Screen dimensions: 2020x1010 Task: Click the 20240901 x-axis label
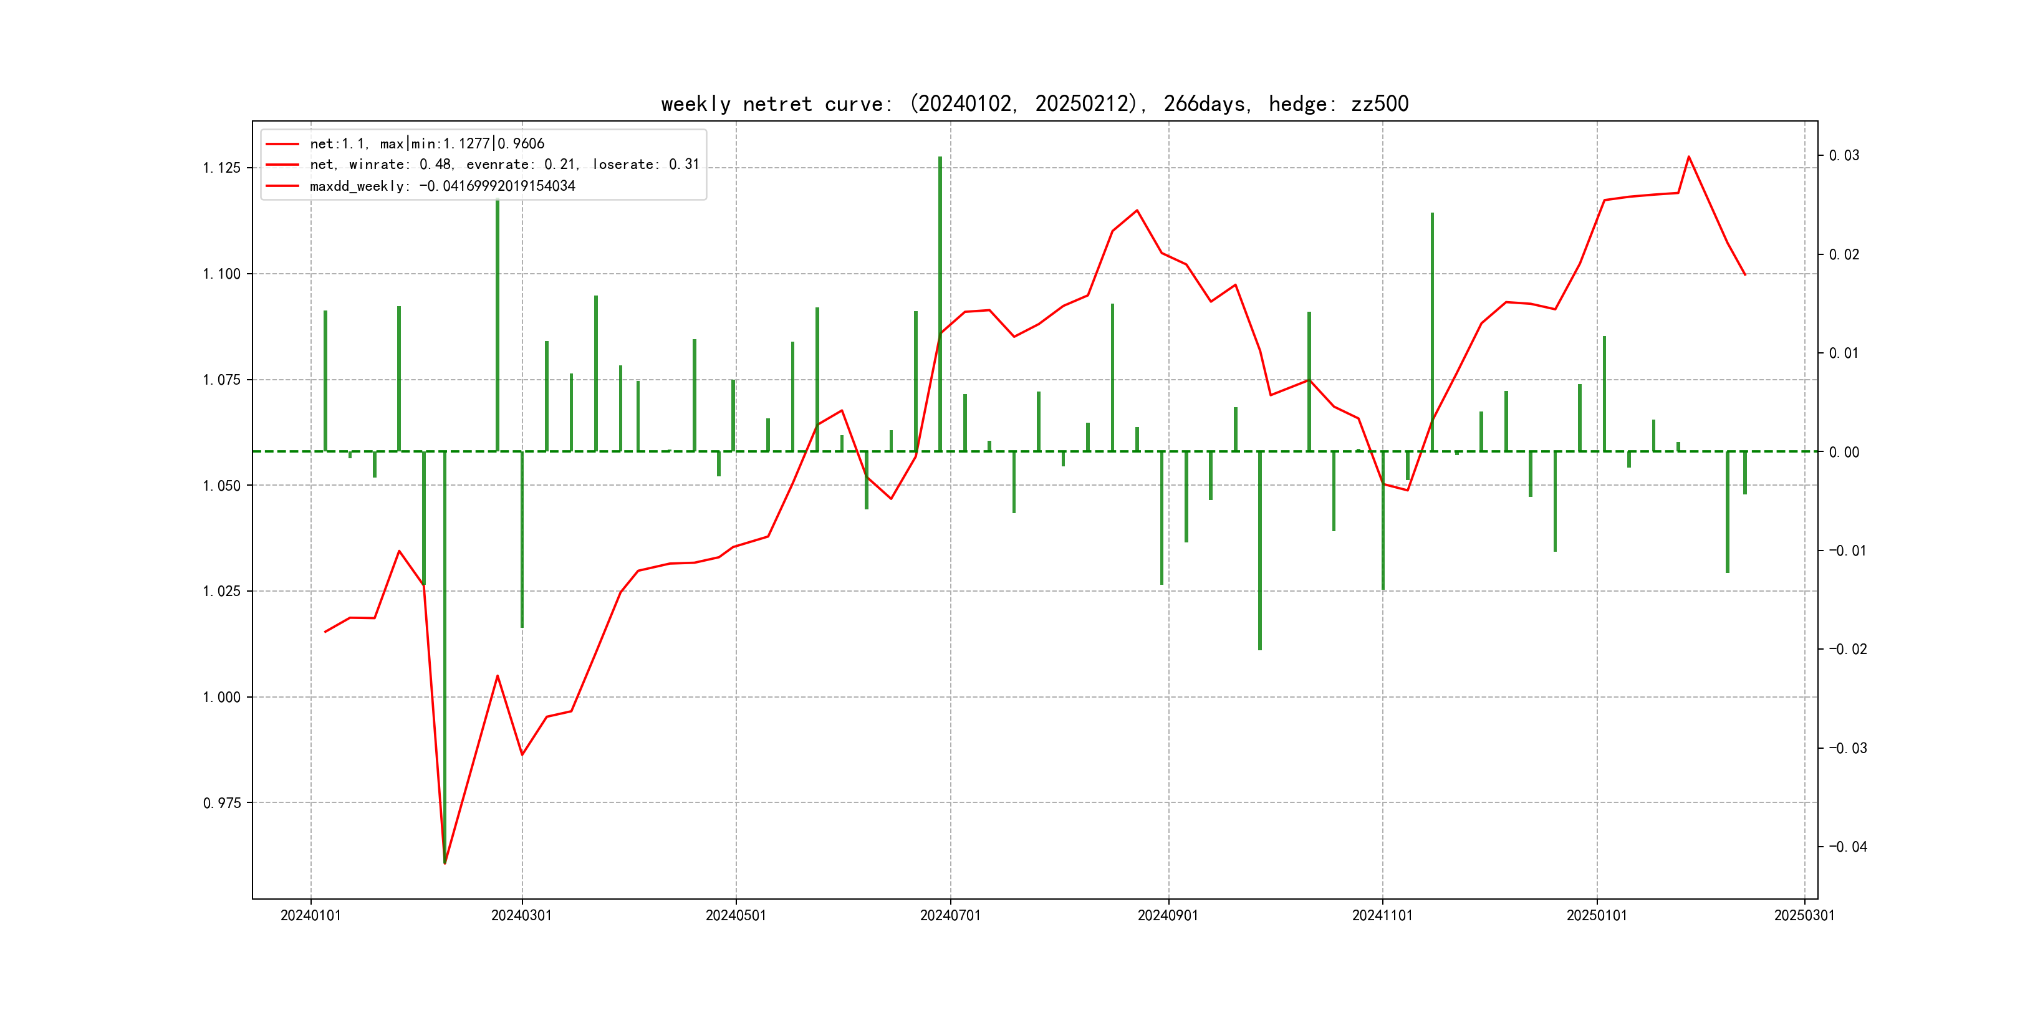click(x=1168, y=915)
